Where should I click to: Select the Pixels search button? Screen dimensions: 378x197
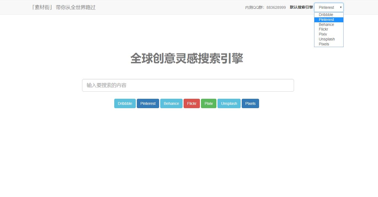click(250, 103)
